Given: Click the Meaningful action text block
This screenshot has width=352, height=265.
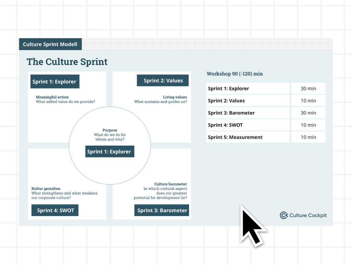Looking at the screenshot, I should (x=65, y=99).
